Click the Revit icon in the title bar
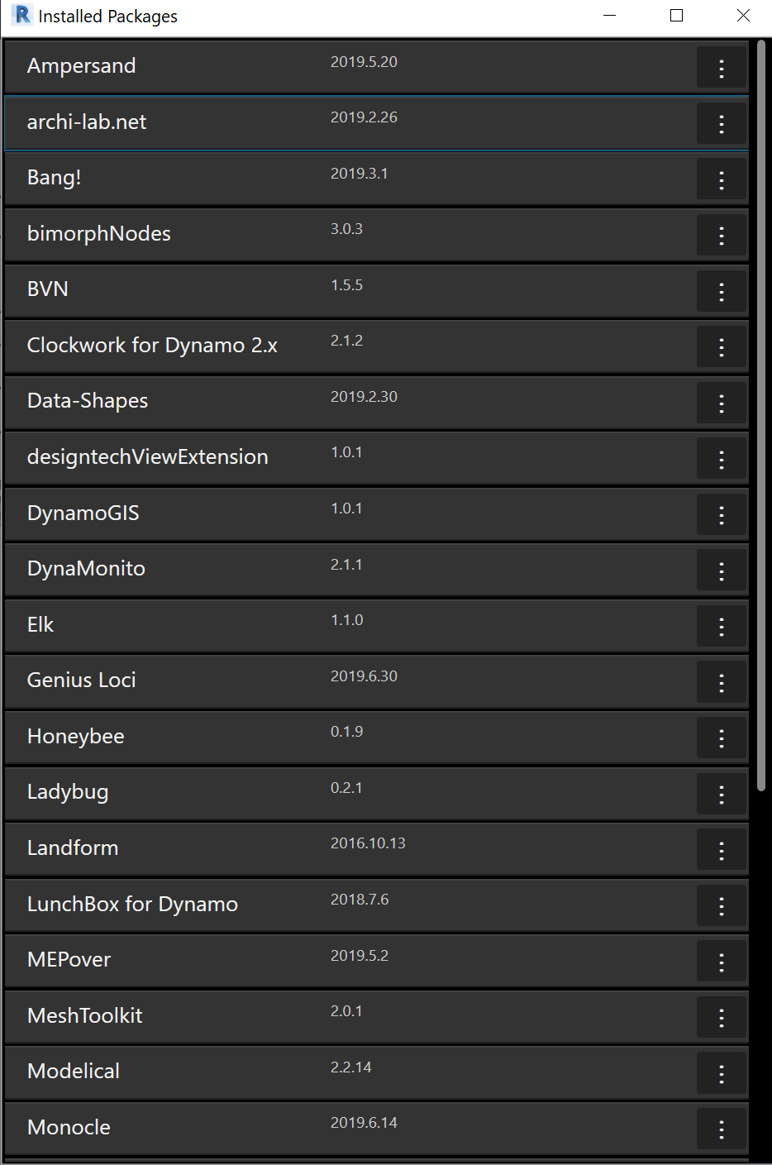 [x=20, y=15]
